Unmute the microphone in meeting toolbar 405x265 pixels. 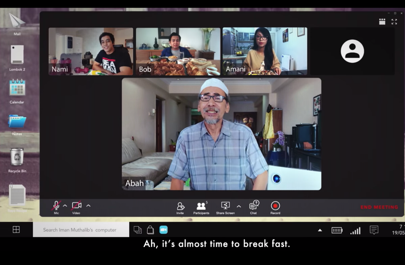56,206
